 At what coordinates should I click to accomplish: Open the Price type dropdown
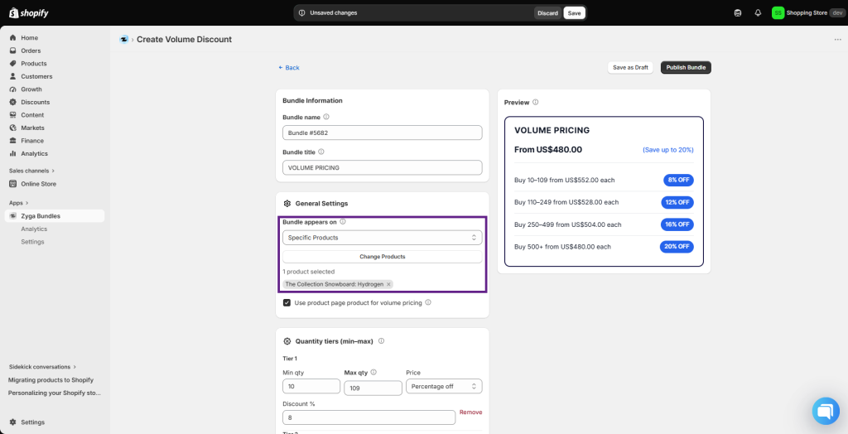444,387
